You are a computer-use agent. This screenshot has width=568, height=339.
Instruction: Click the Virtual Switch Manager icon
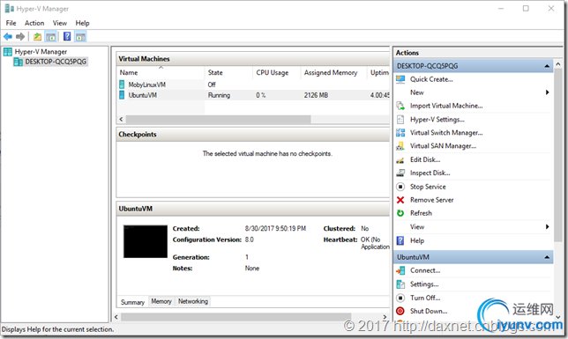(x=400, y=133)
